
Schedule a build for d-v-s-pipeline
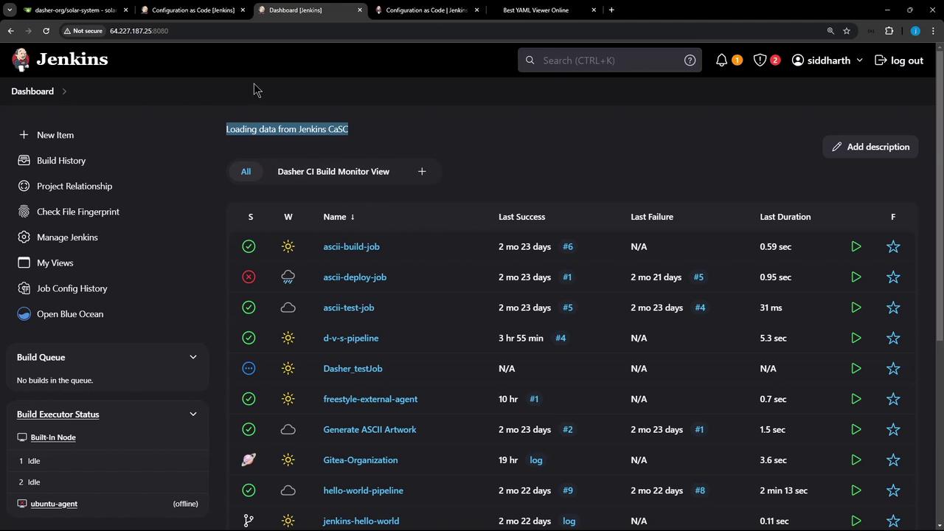[x=855, y=338]
